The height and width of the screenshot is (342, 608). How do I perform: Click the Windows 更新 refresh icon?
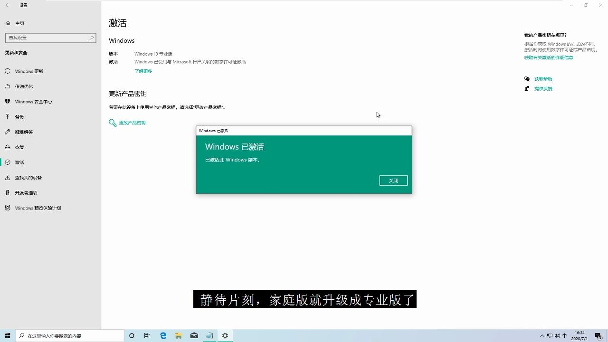tap(8, 71)
